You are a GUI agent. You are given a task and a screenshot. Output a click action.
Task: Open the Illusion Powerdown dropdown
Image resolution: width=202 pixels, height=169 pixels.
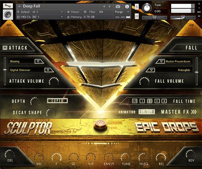(x=161, y=62)
